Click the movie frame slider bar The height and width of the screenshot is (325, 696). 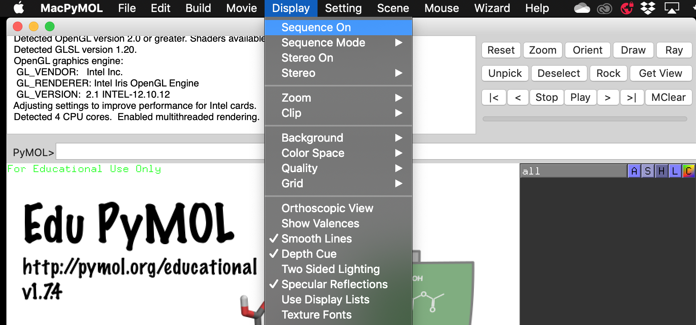tap(585, 119)
